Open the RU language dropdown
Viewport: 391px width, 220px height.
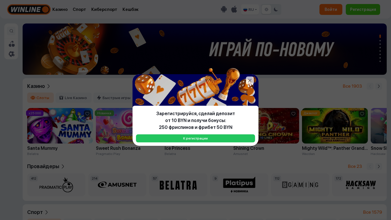(x=250, y=9)
